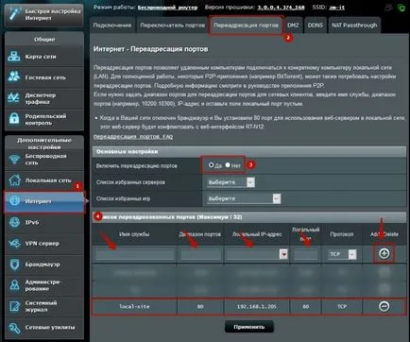410x342 pixels.
Task: Click the SSID name link
Action: 337,8
